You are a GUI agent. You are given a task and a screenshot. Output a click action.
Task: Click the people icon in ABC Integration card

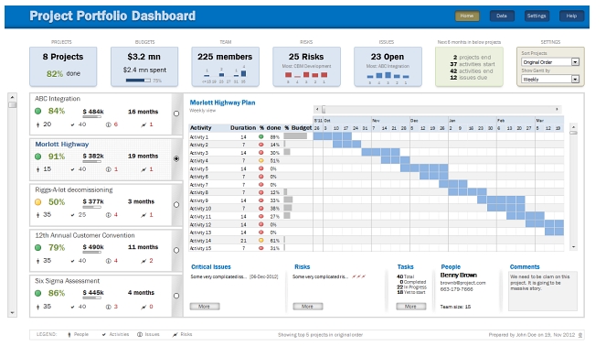[x=37, y=124]
